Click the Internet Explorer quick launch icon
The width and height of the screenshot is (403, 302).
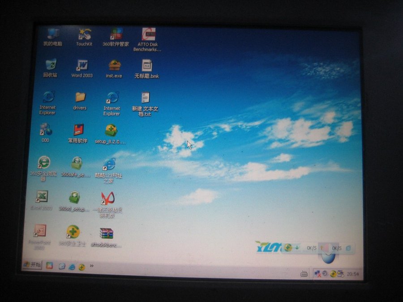pos(72,267)
